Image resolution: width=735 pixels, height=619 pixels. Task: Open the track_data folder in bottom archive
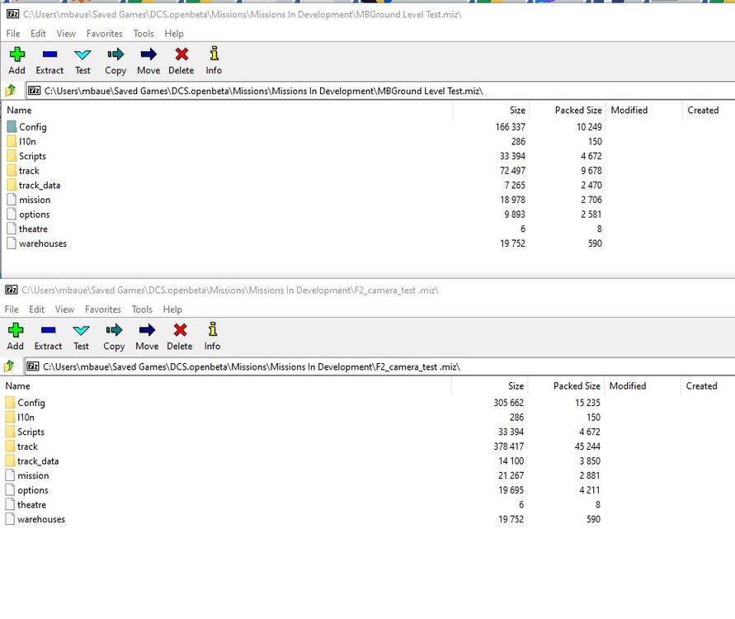(x=39, y=461)
